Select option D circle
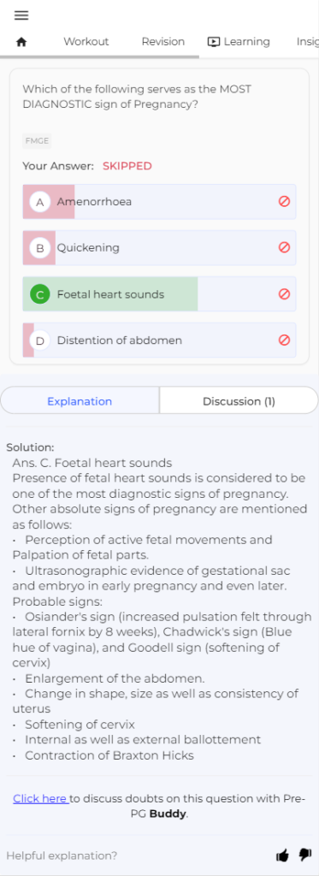The height and width of the screenshot is (876, 319). pyautogui.click(x=39, y=340)
